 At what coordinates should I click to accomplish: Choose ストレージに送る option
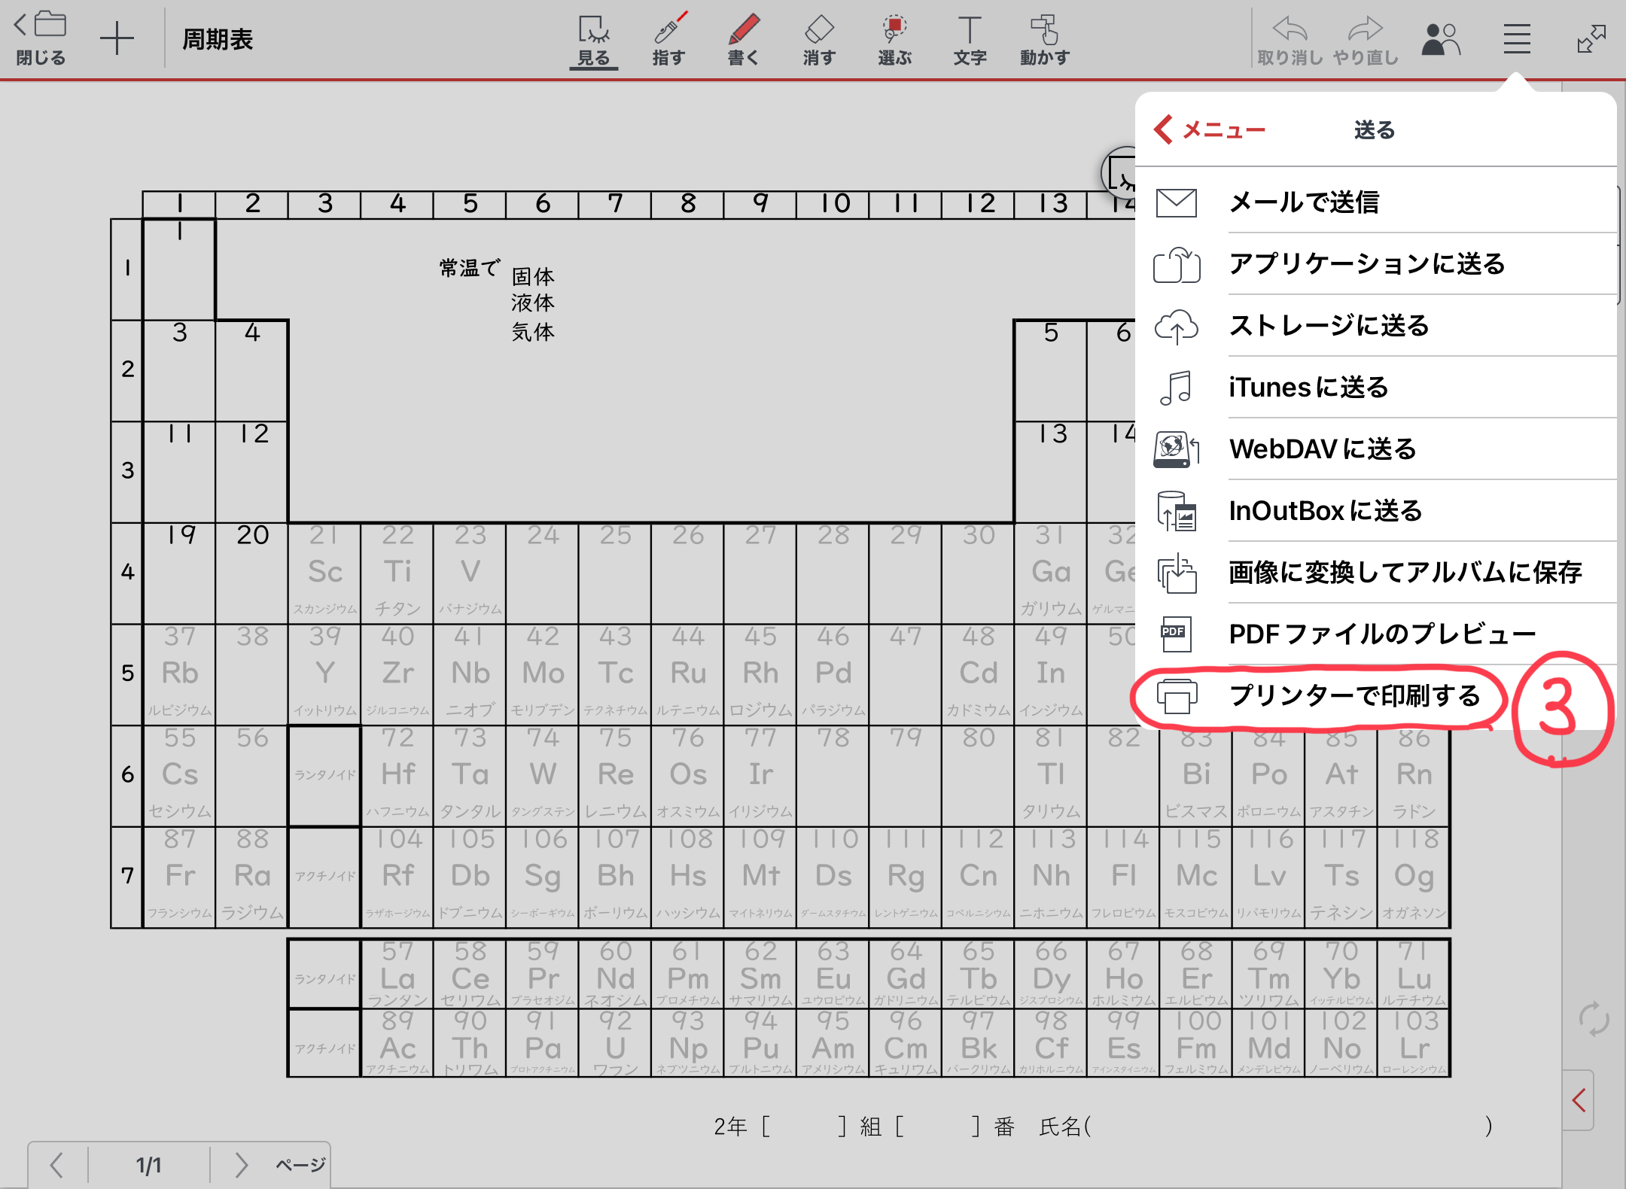(x=1329, y=326)
